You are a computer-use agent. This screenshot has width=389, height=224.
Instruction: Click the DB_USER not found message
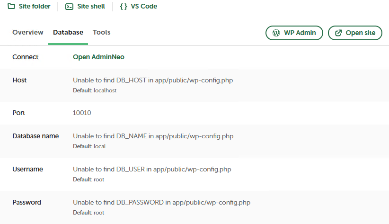pyautogui.click(x=152, y=169)
